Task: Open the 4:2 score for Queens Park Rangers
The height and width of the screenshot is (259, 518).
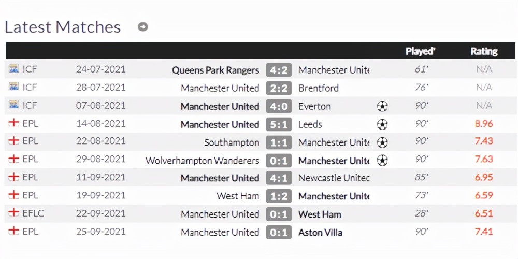Action: pyautogui.click(x=279, y=70)
